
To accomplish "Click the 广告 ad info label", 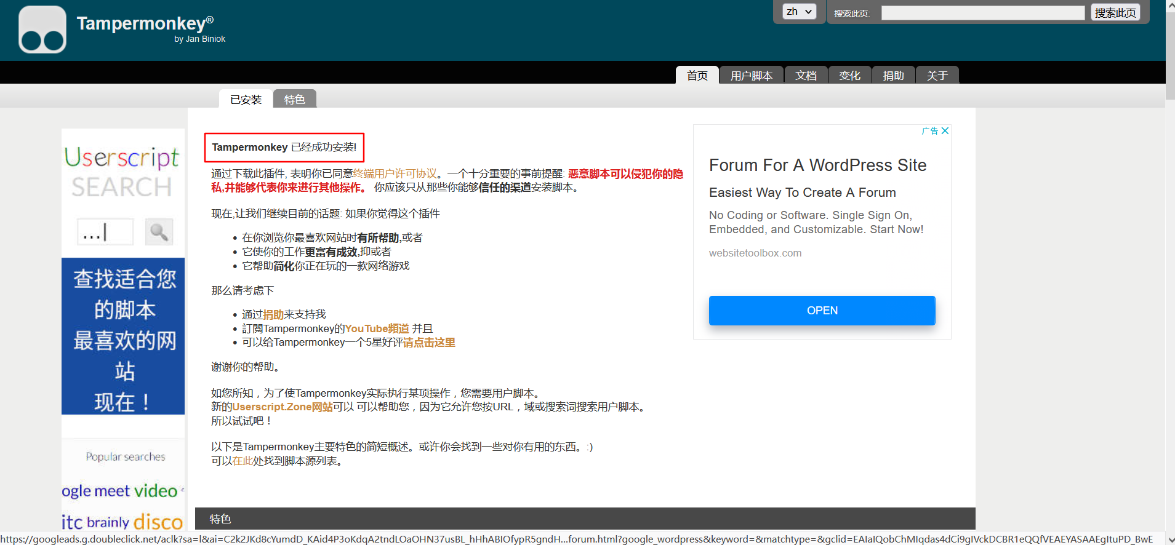I will (929, 130).
